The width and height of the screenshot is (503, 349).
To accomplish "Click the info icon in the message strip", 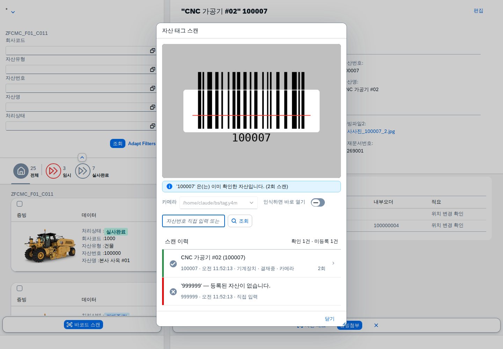I will point(169,186).
